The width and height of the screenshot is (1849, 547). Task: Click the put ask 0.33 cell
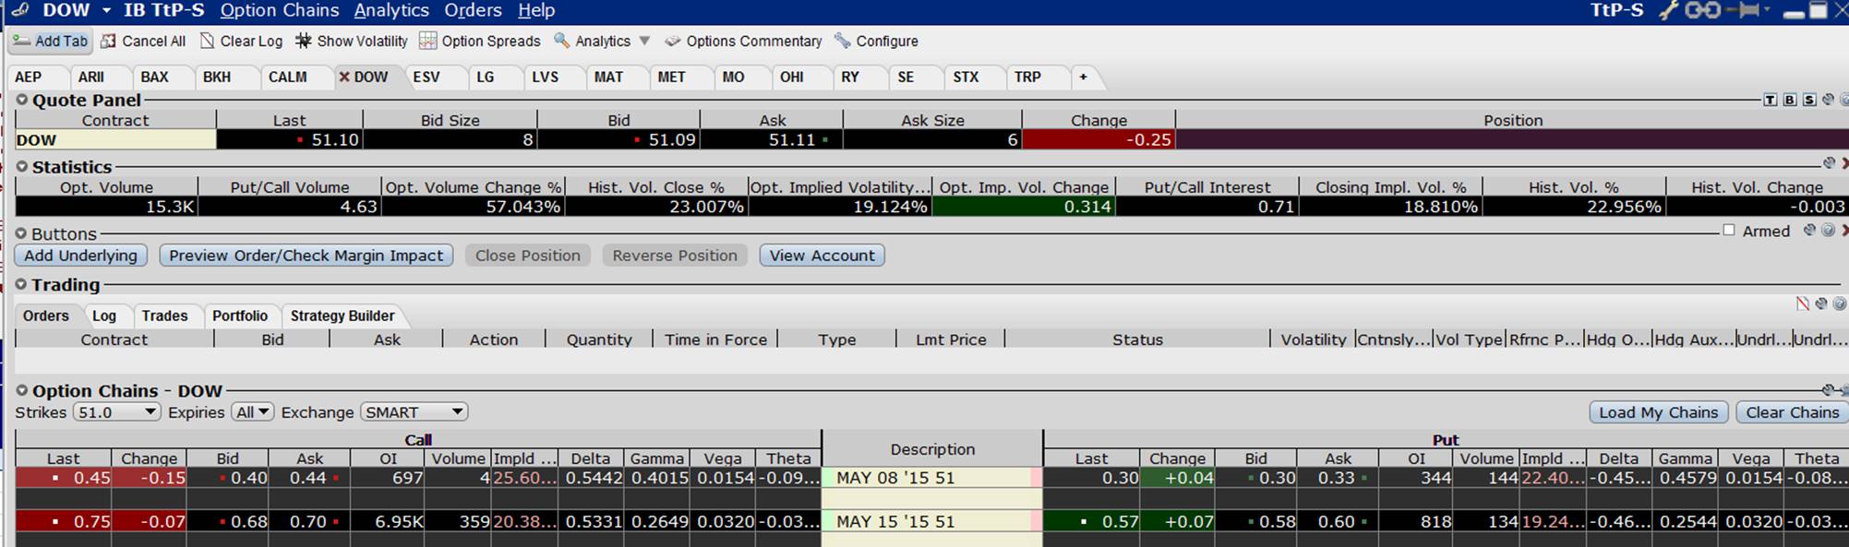point(1338,478)
